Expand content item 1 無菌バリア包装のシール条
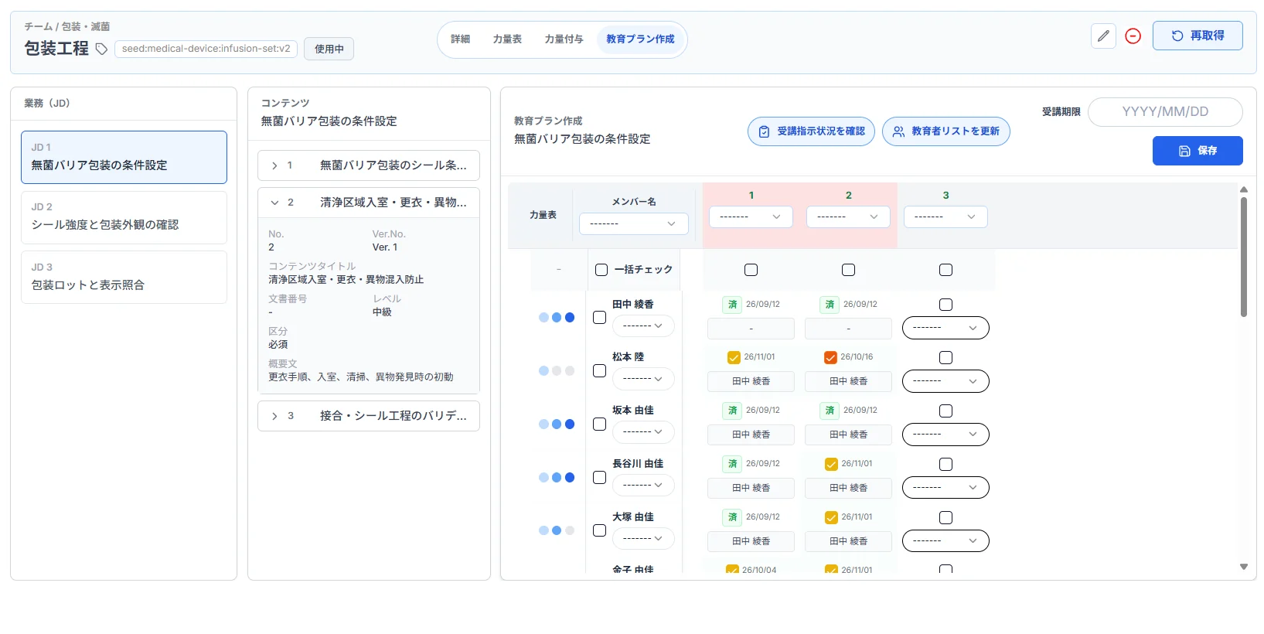Image resolution: width=1264 pixels, height=634 pixels. [x=368, y=165]
